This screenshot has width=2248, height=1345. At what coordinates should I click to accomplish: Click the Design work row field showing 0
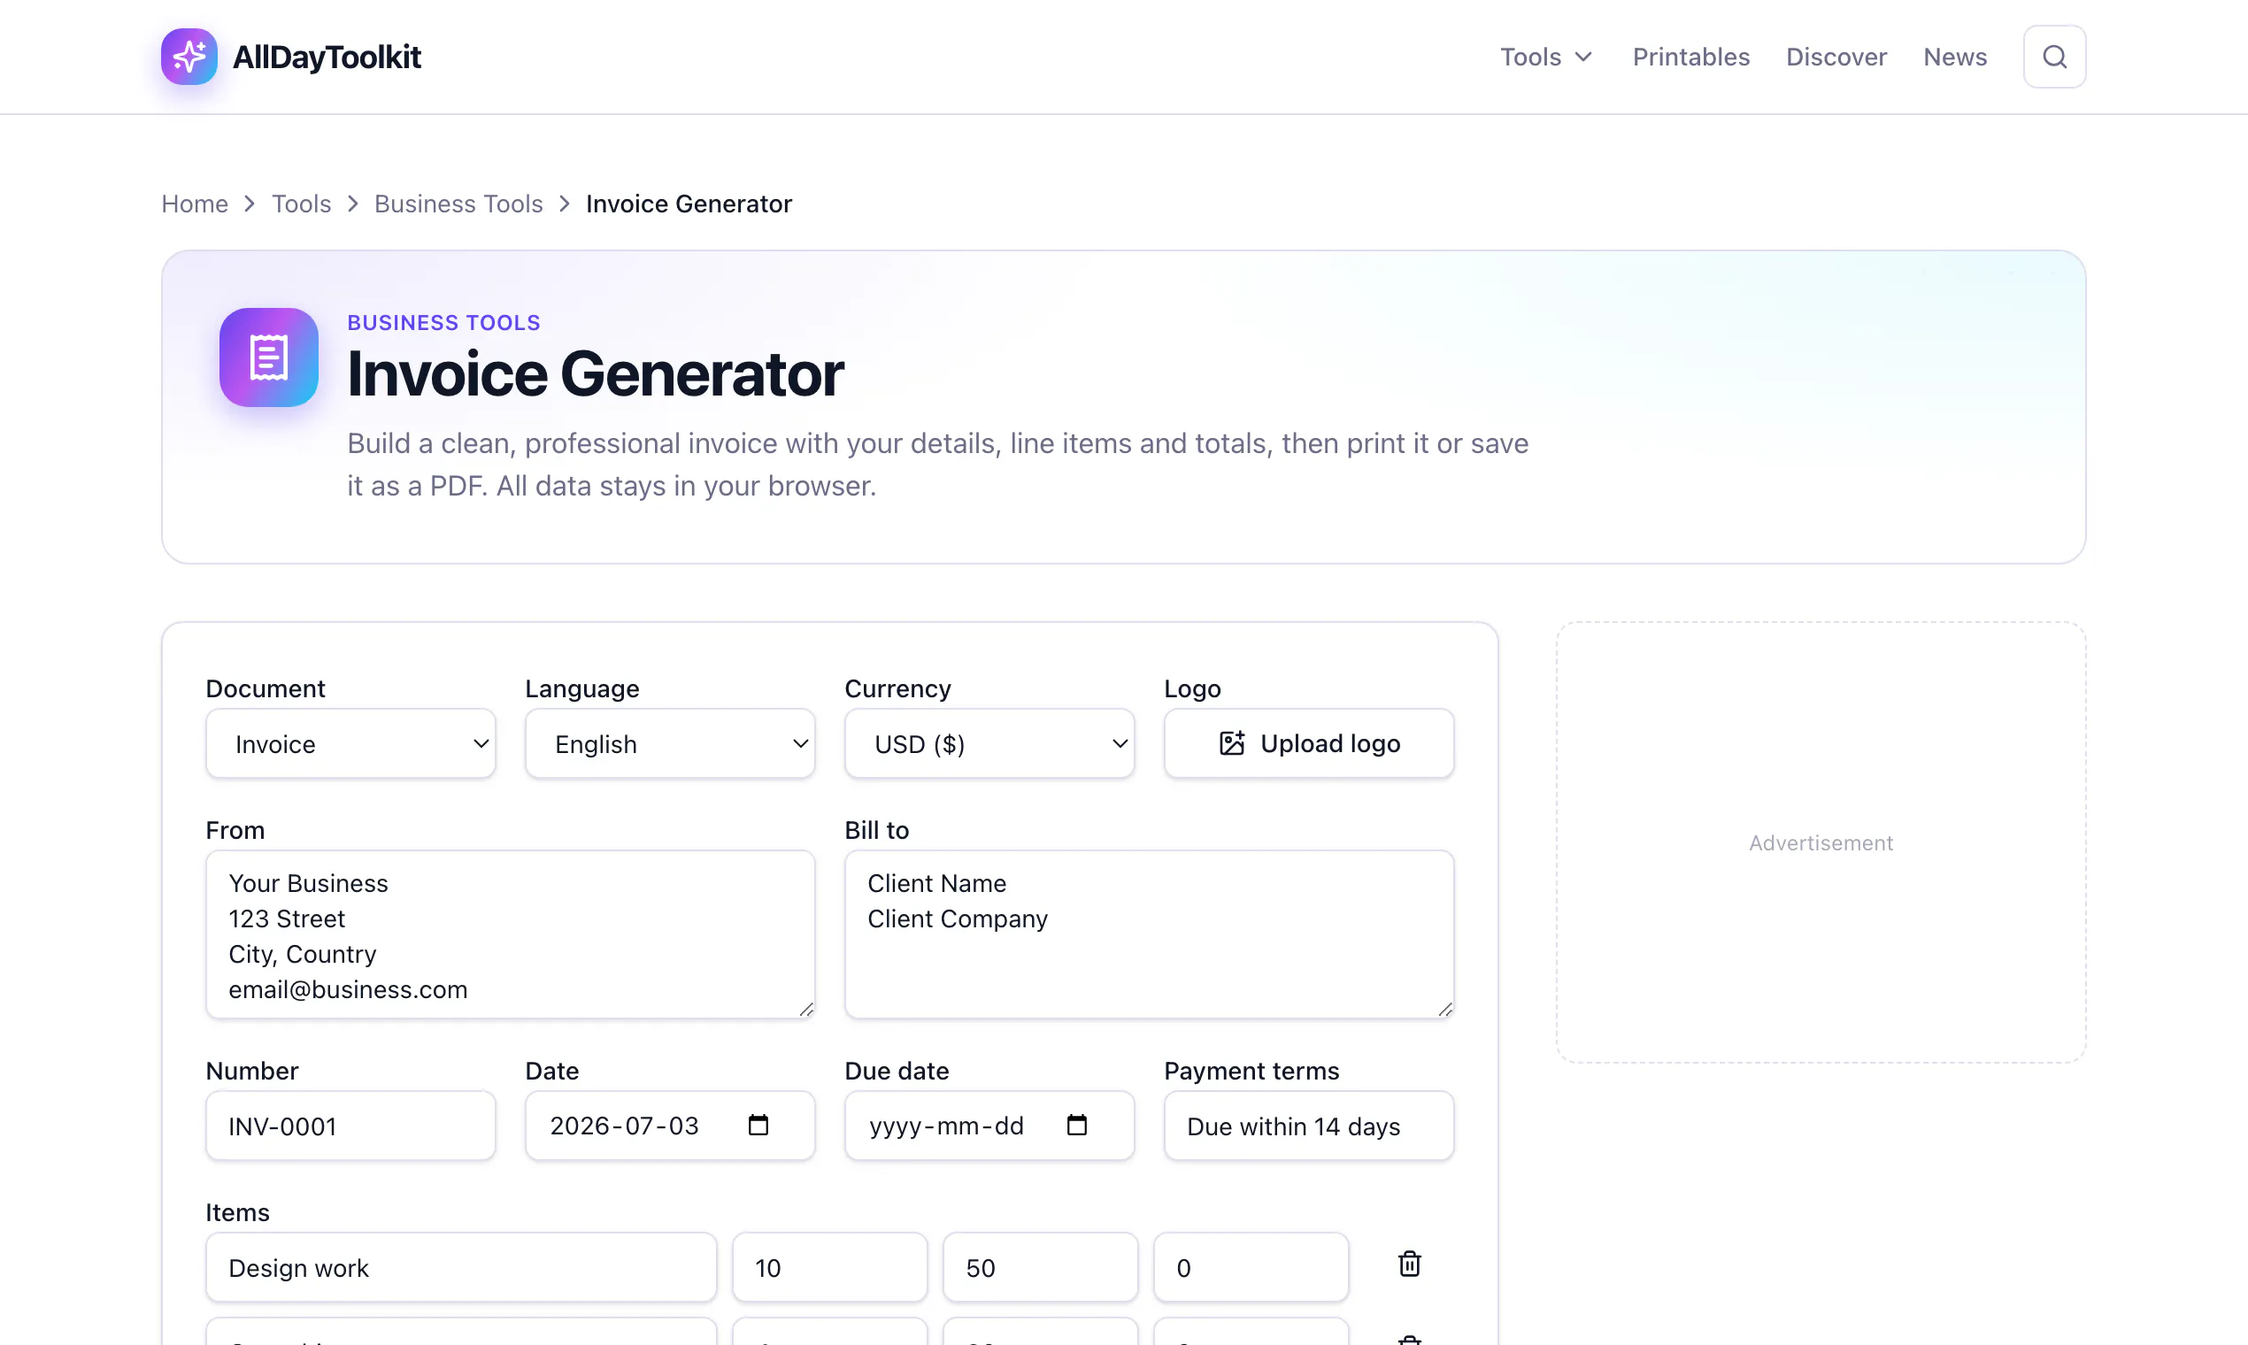point(1250,1267)
